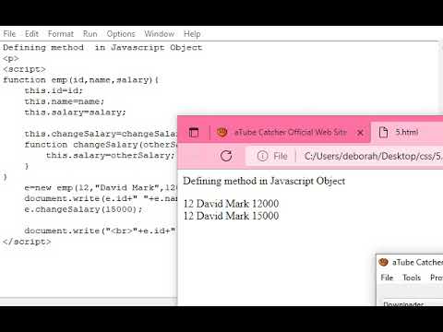
Task: Click the site information icon beside File
Action: tap(262, 156)
